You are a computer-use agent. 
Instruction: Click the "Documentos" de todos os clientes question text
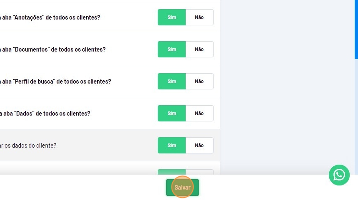53,49
